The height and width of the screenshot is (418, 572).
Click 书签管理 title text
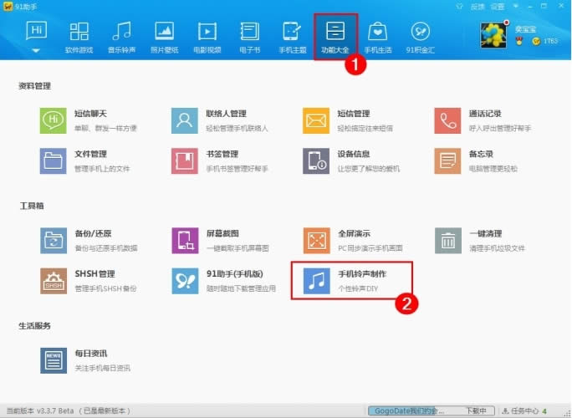(222, 155)
